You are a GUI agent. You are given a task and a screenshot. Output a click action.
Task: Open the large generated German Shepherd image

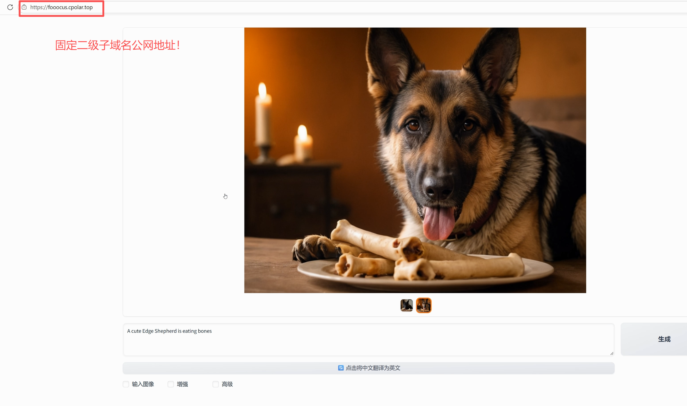click(415, 160)
